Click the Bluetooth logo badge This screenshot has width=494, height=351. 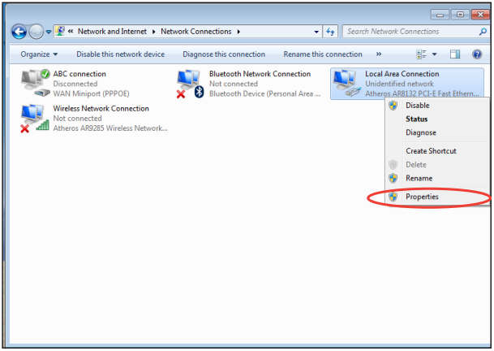tap(199, 92)
